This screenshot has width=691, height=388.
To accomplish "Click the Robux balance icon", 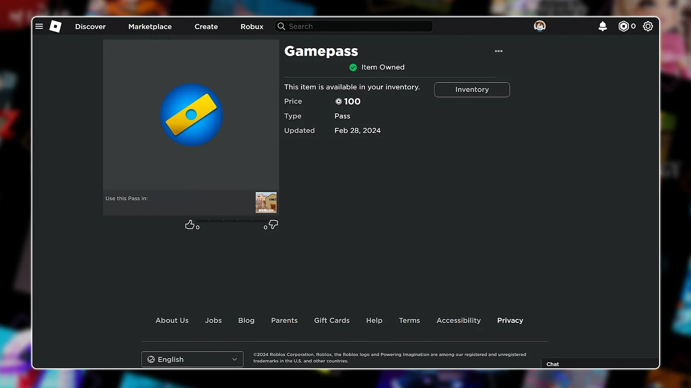I will point(623,26).
